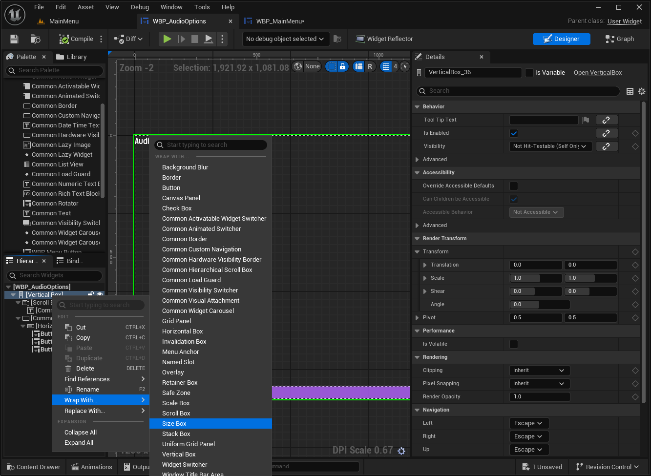This screenshot has height=476, width=651.
Task: Open the Clipping Inherit dropdown
Action: tap(539, 371)
